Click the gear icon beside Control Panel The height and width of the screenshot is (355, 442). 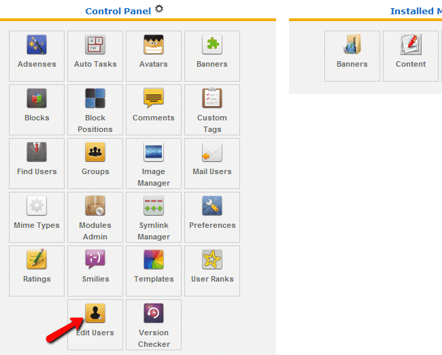tap(159, 9)
